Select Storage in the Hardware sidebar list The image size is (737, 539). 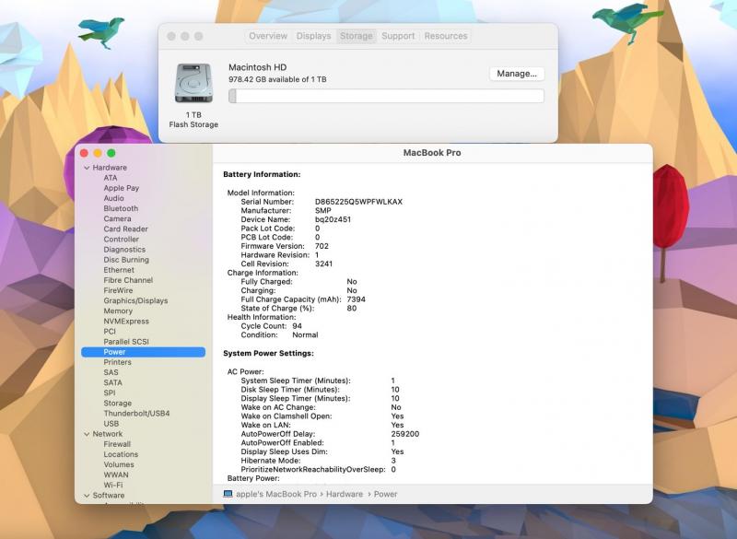pyautogui.click(x=118, y=404)
